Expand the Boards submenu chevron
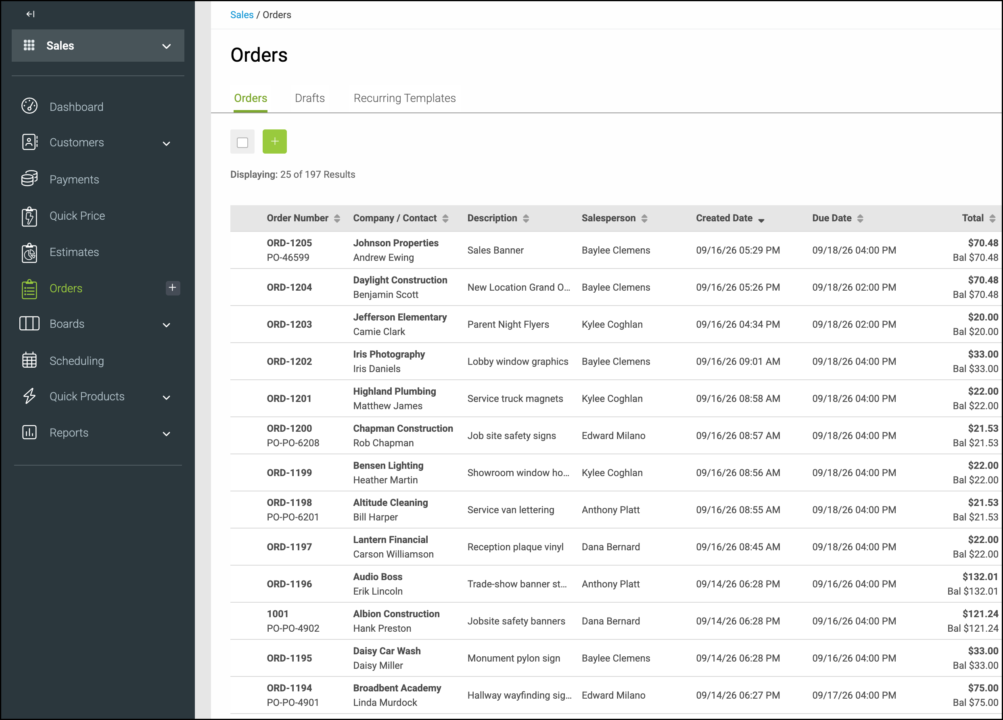1003x720 pixels. click(166, 325)
